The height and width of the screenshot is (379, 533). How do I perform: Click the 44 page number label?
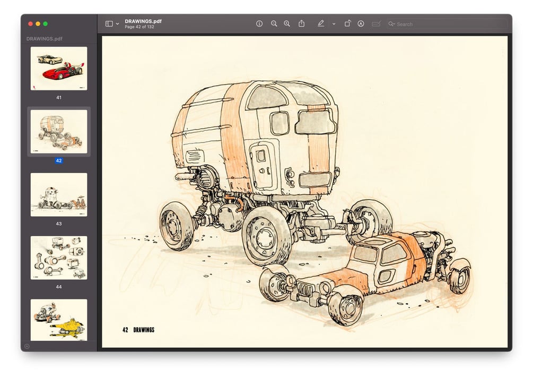pos(59,287)
